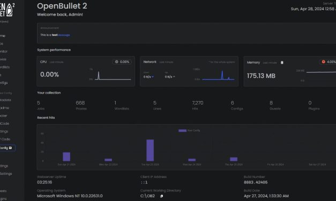Image resolution: width=336 pixels, height=201 pixels.
Task: Open the Home page in sidebar
Action: [x=3, y=36]
